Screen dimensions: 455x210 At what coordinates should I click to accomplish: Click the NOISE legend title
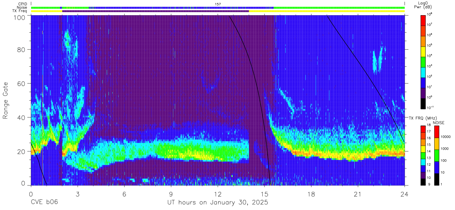pyautogui.click(x=439, y=123)
